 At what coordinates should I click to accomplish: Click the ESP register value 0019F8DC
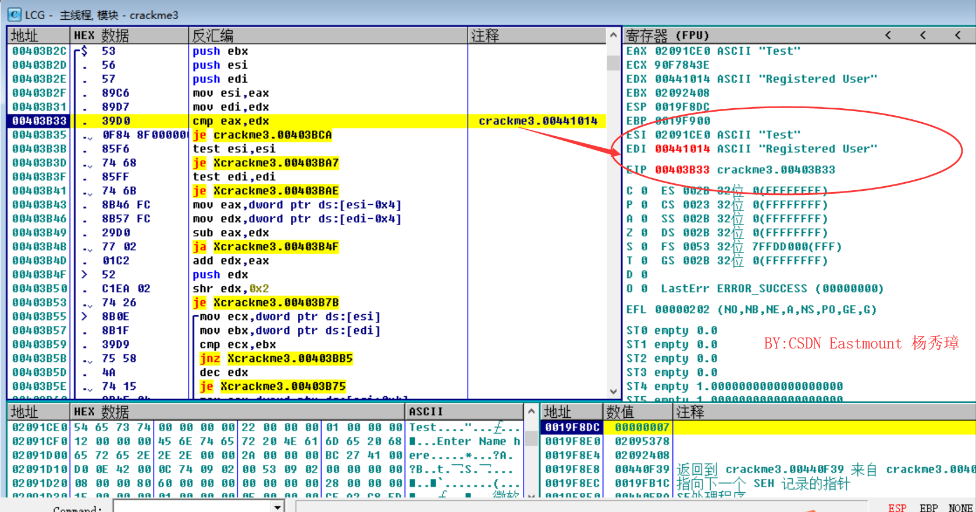(682, 107)
